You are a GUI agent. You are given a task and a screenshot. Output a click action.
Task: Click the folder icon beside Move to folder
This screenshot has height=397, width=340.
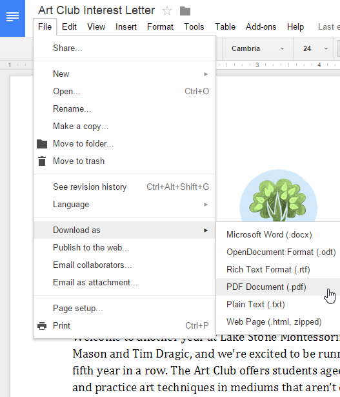pos(42,144)
